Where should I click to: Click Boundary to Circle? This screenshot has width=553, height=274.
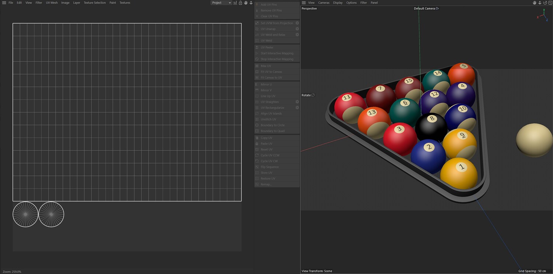[277, 125]
